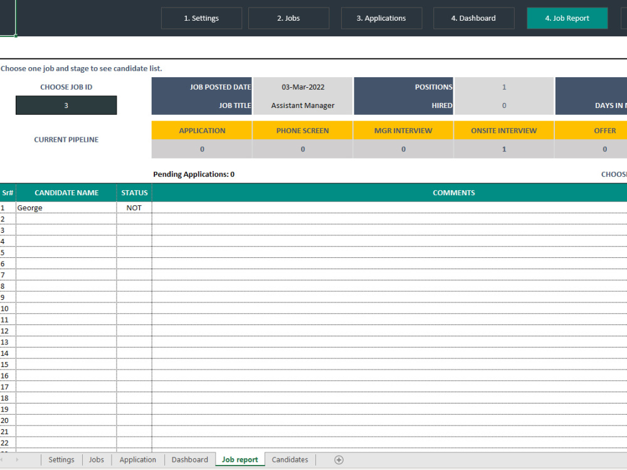
Task: Click the 4. Dashboard navigation button
Action: tap(473, 18)
